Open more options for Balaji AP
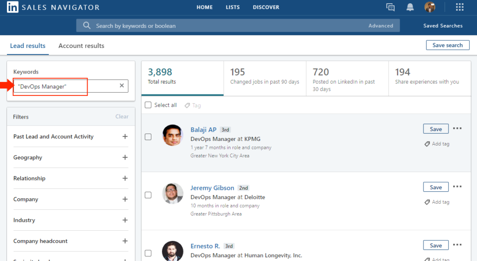 click(457, 128)
